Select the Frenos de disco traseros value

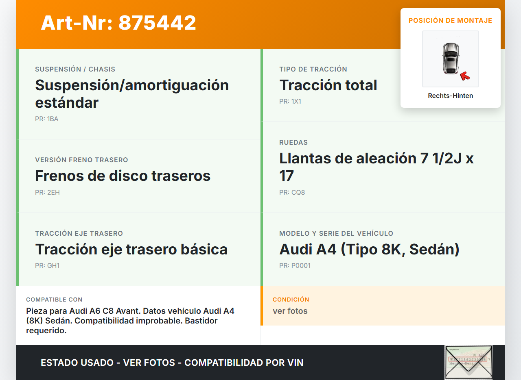(x=123, y=176)
